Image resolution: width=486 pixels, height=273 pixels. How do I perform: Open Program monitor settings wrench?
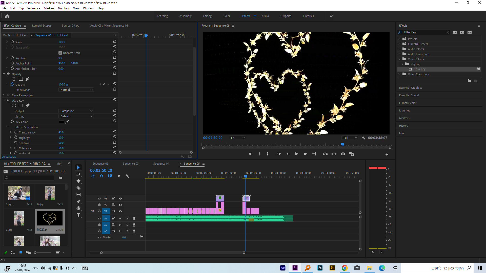363,138
